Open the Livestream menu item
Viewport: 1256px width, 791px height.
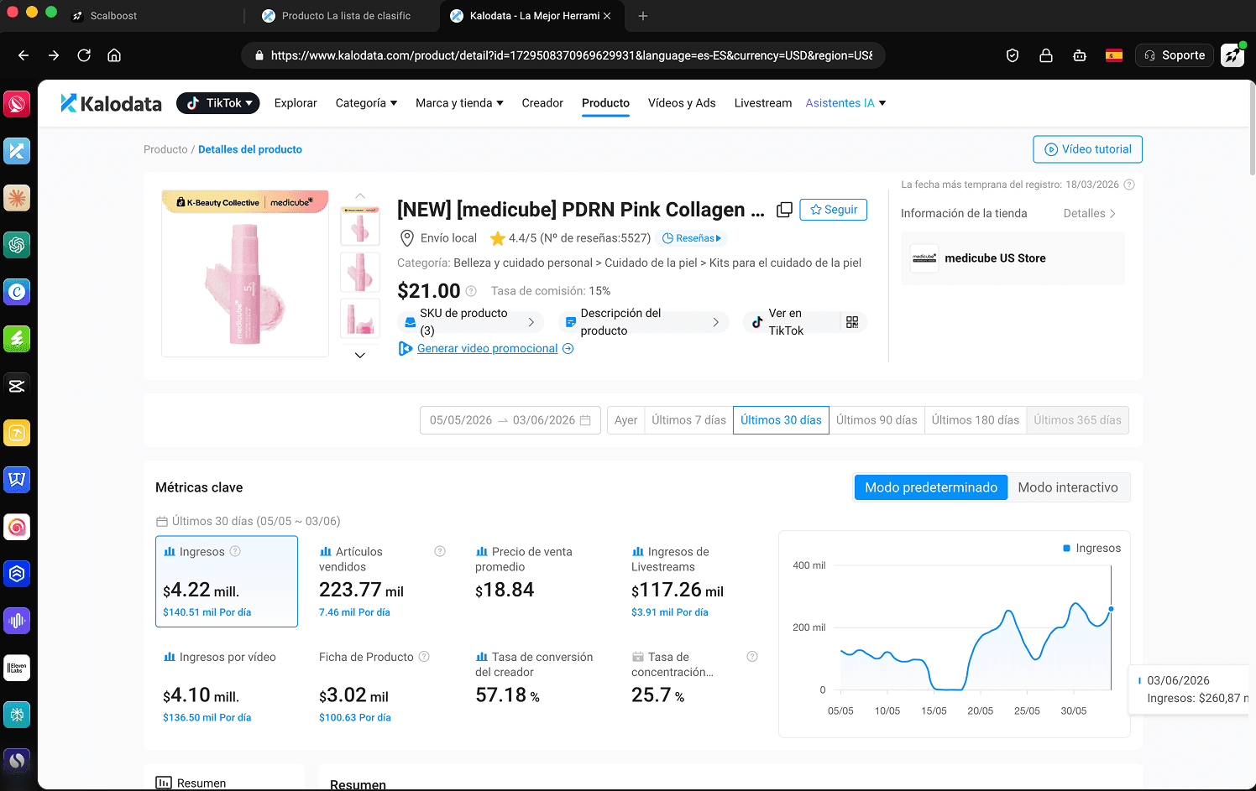point(762,103)
